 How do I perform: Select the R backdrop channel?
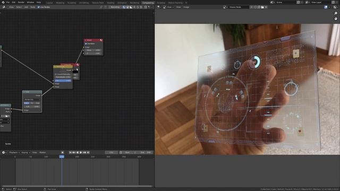pyautogui.click(x=134, y=7)
